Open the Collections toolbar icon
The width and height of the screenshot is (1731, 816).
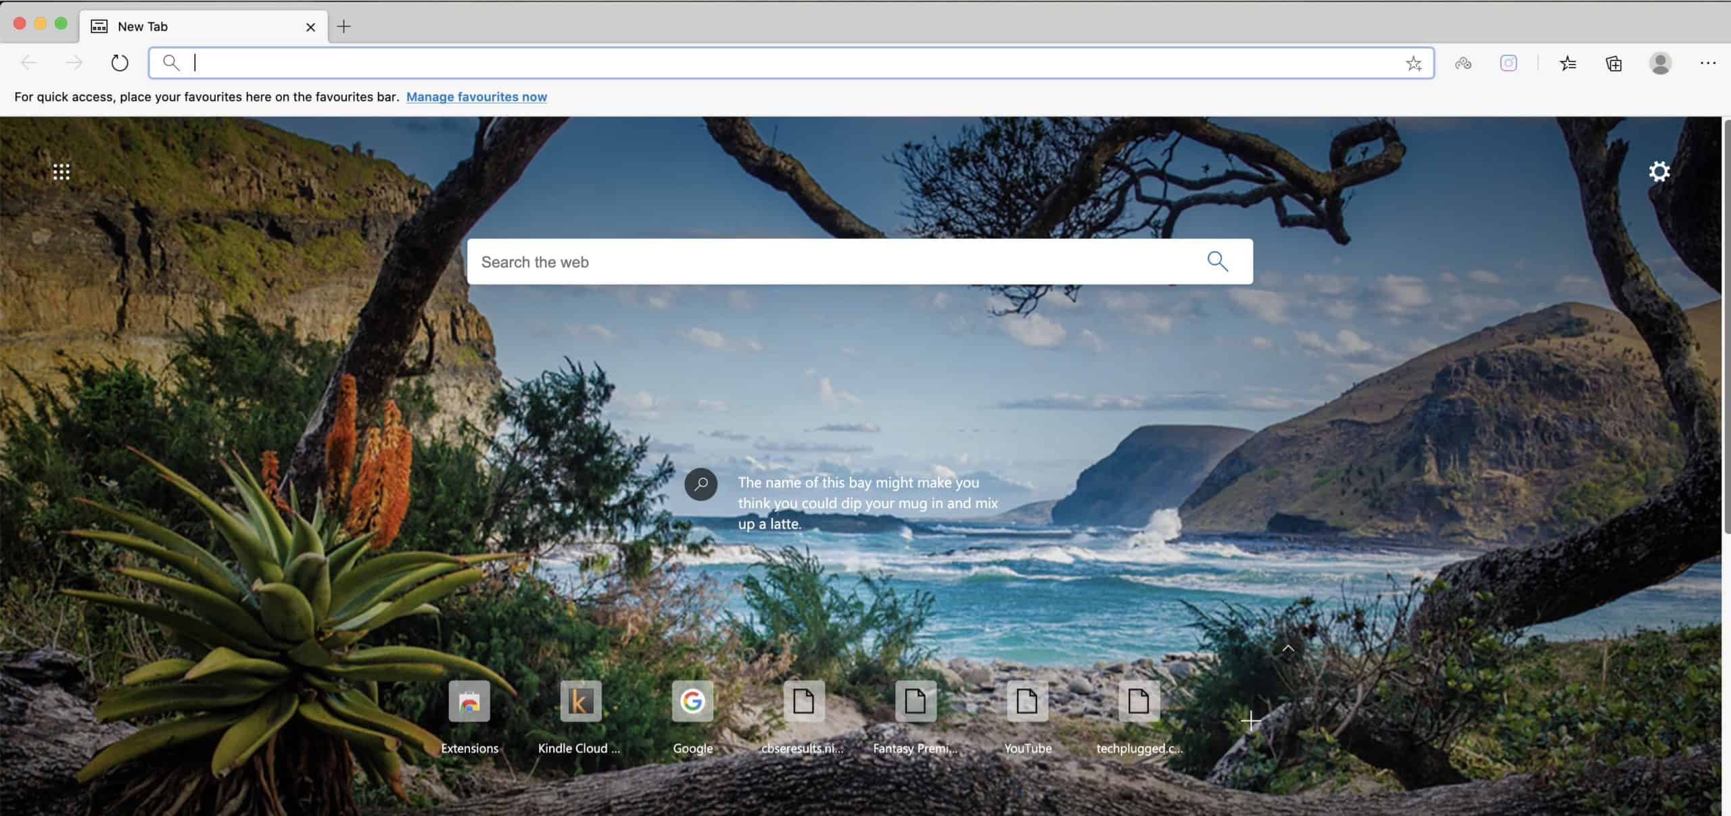[x=1614, y=63]
